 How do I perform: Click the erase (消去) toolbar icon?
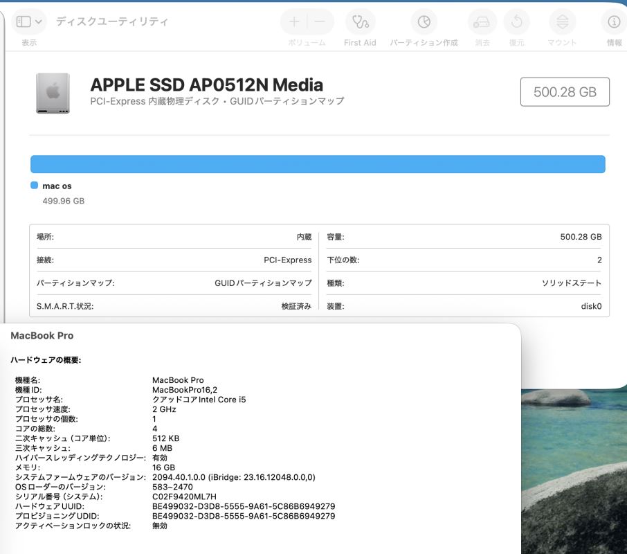pos(482,21)
